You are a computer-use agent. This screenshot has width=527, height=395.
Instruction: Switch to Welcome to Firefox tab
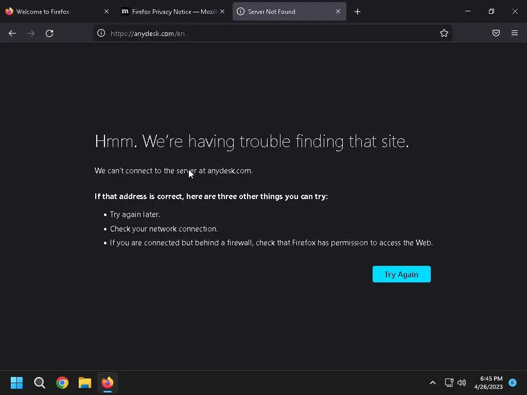coord(58,12)
